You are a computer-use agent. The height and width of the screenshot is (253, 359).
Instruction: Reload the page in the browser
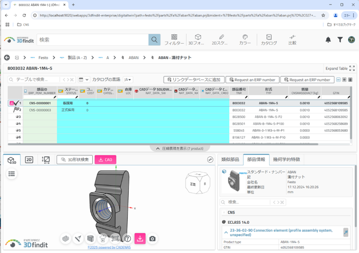coord(24,15)
